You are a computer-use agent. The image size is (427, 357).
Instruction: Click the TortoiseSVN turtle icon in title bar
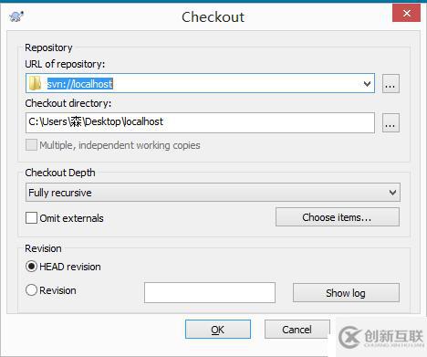[16, 16]
